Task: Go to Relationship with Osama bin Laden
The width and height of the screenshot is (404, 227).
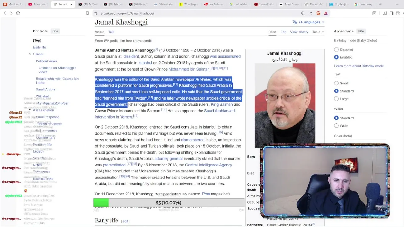Action: point(57,80)
